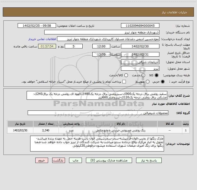Click the response deadline date 1402/02/30 field
The height and width of the screenshot is (190, 197).
pos(140,46)
